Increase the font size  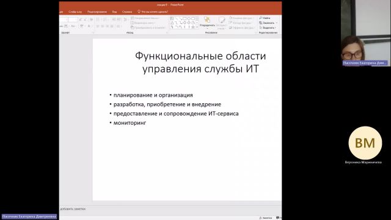tap(81, 20)
